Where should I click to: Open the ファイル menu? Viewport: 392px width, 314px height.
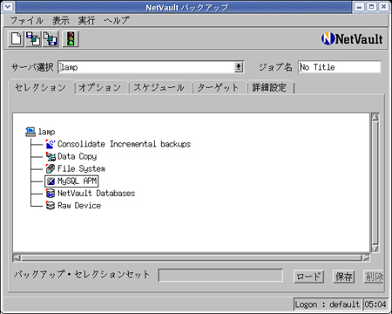(x=26, y=21)
